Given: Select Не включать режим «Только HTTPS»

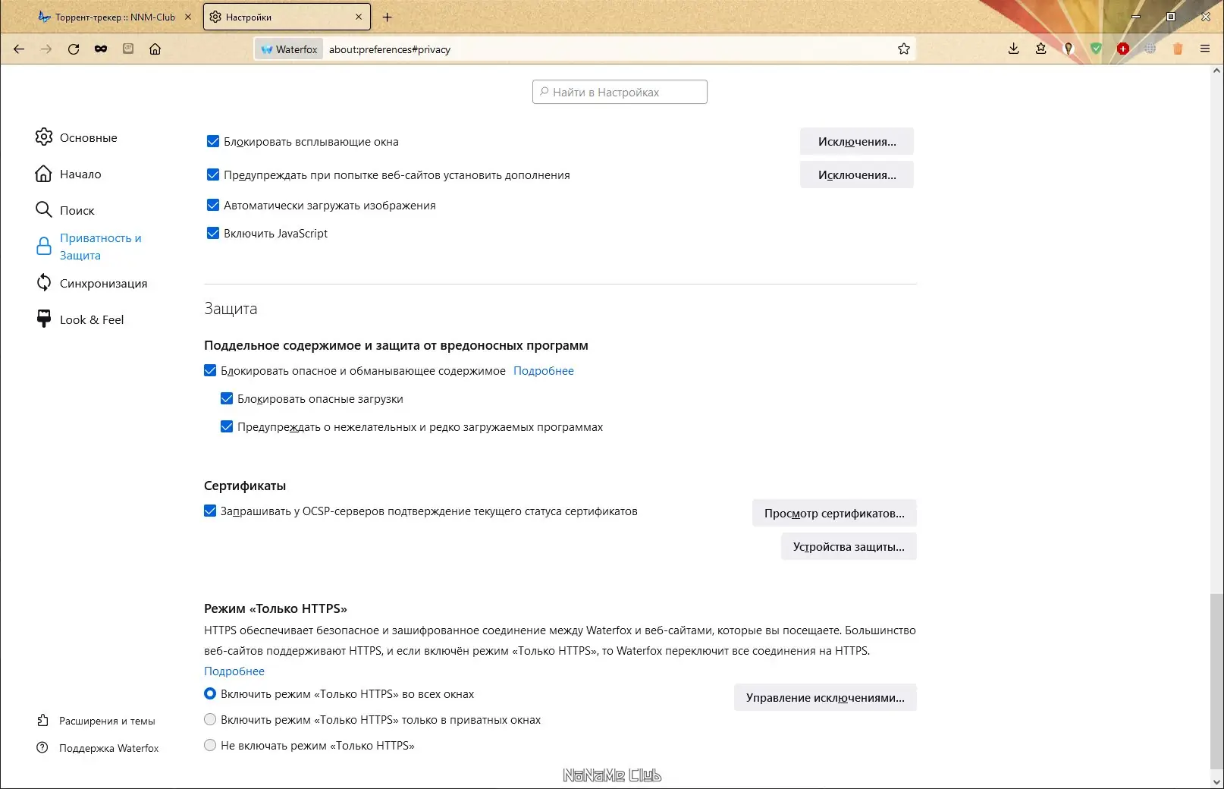Looking at the screenshot, I should coord(210,745).
